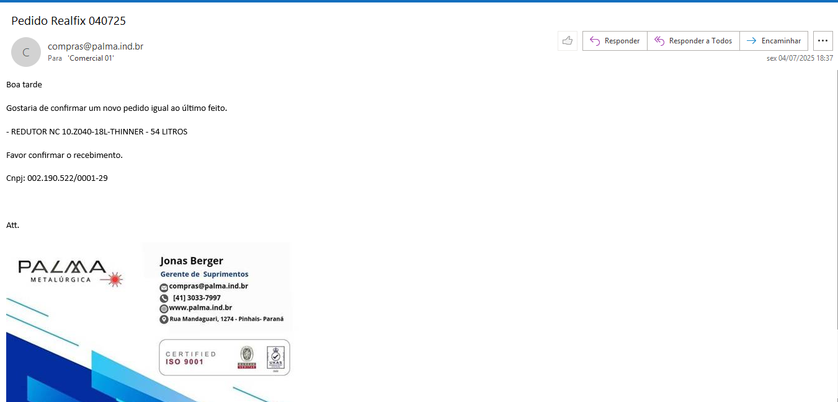Click Responder a Todos button
Screen dimensions: 838x402
point(693,41)
